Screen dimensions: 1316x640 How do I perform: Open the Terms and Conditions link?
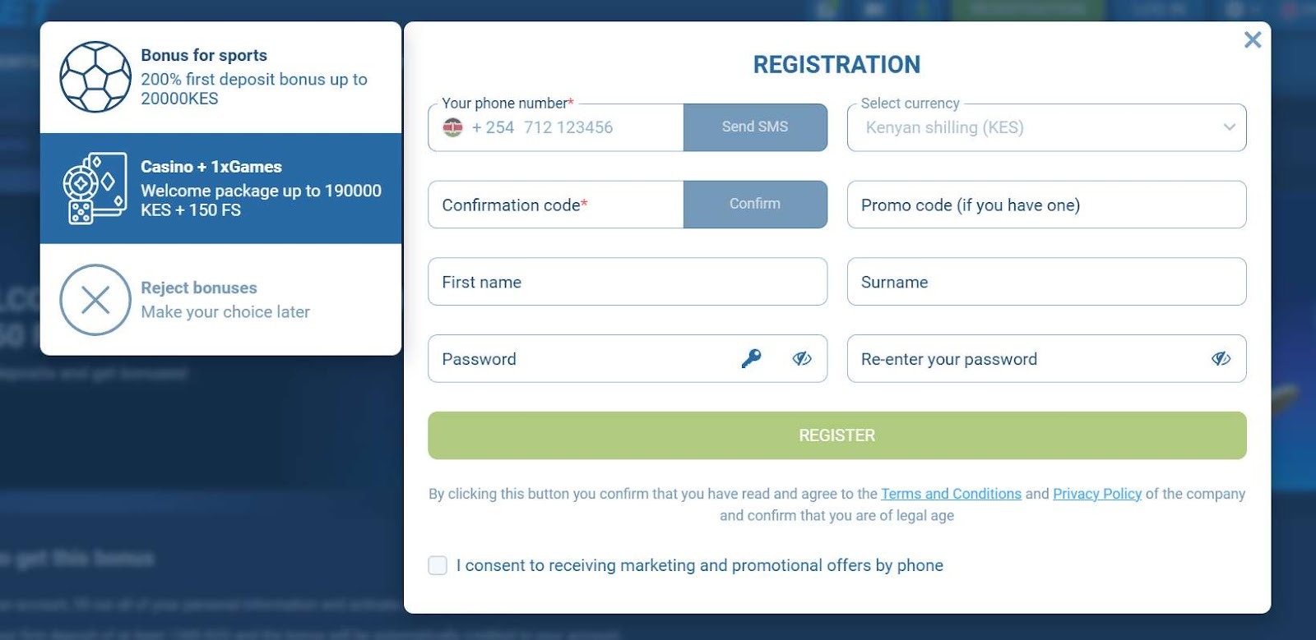(x=949, y=494)
